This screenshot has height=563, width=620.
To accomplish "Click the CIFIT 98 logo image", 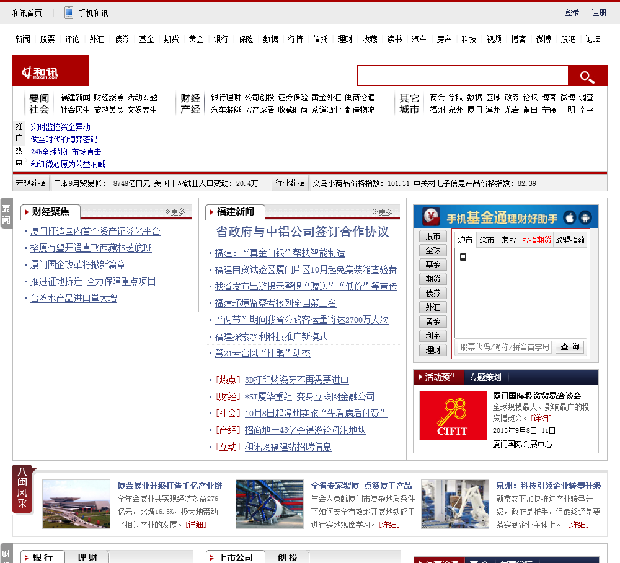I will 453,416.
